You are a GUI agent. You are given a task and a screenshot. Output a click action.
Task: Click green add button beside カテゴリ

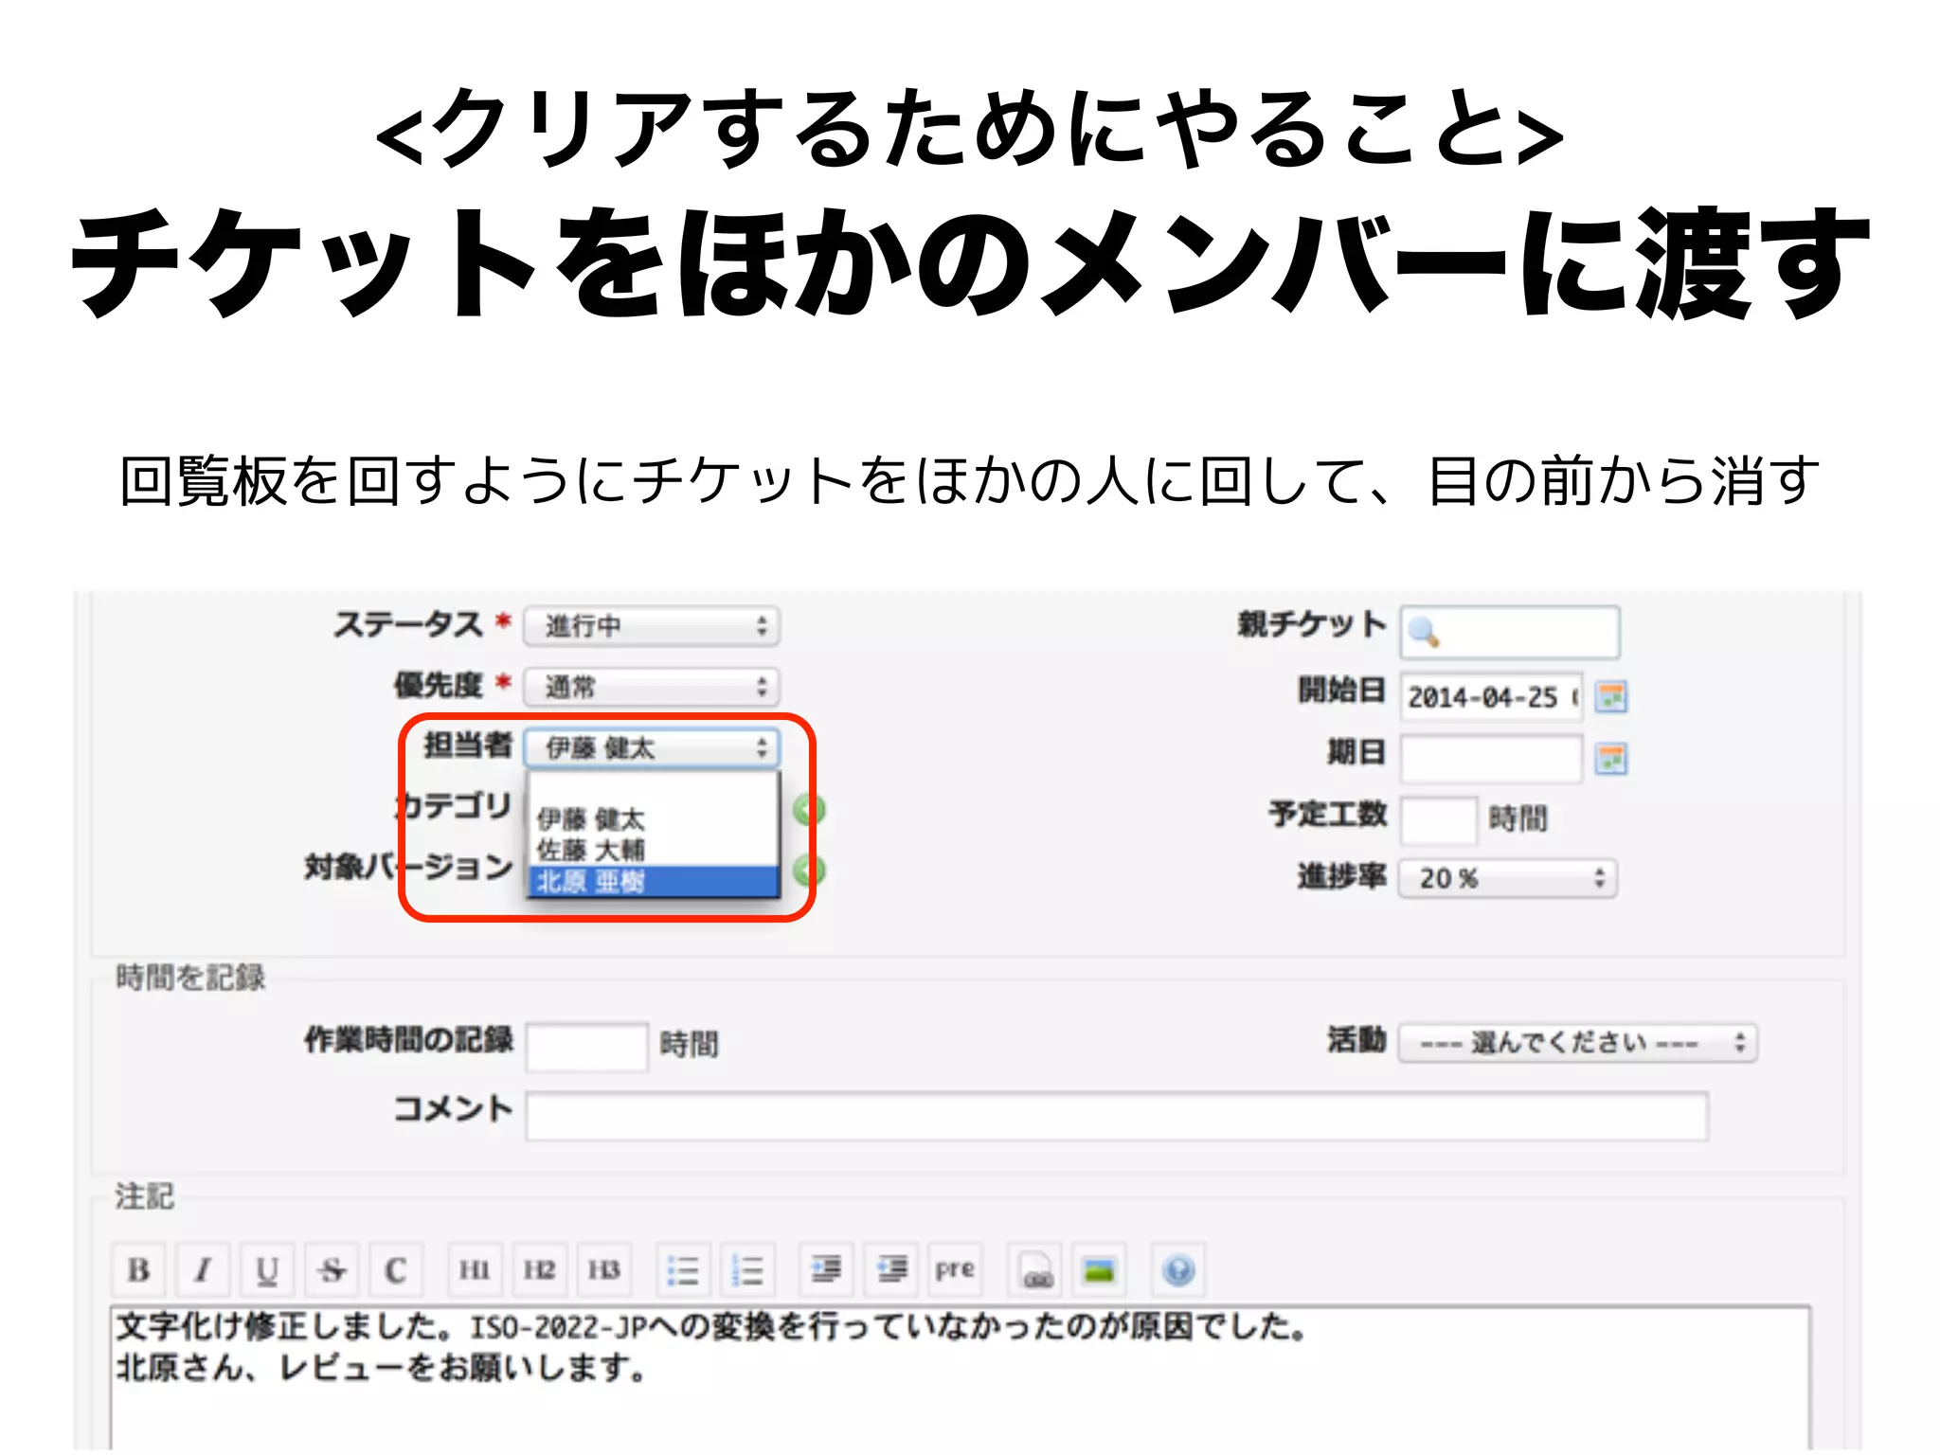click(808, 810)
